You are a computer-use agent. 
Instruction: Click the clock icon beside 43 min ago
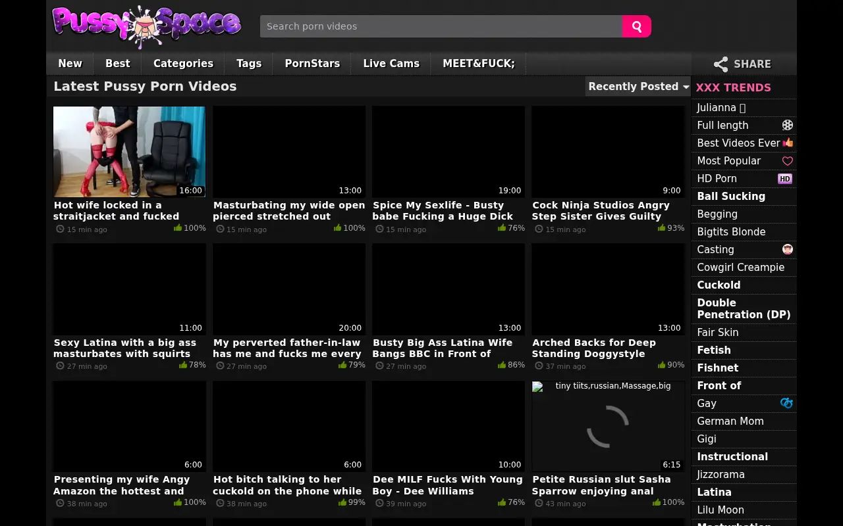[539, 504]
